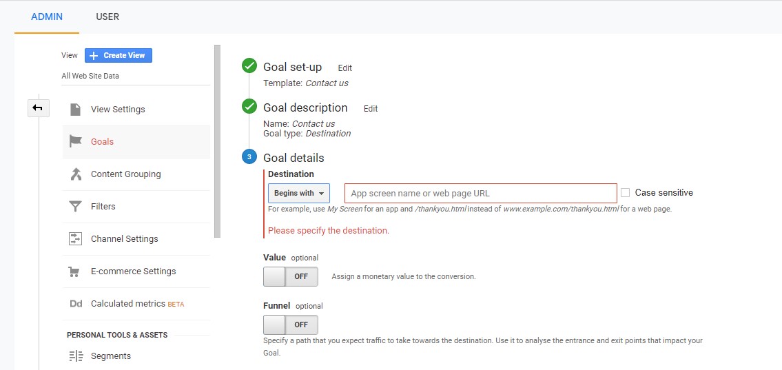Click the Filters funnel icon

76,207
